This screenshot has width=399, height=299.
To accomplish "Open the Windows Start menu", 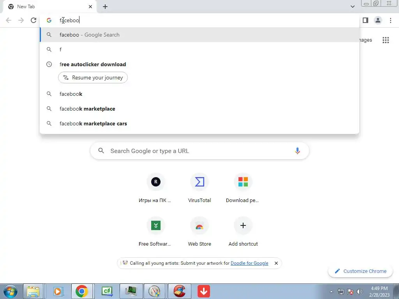I will tap(10, 291).
